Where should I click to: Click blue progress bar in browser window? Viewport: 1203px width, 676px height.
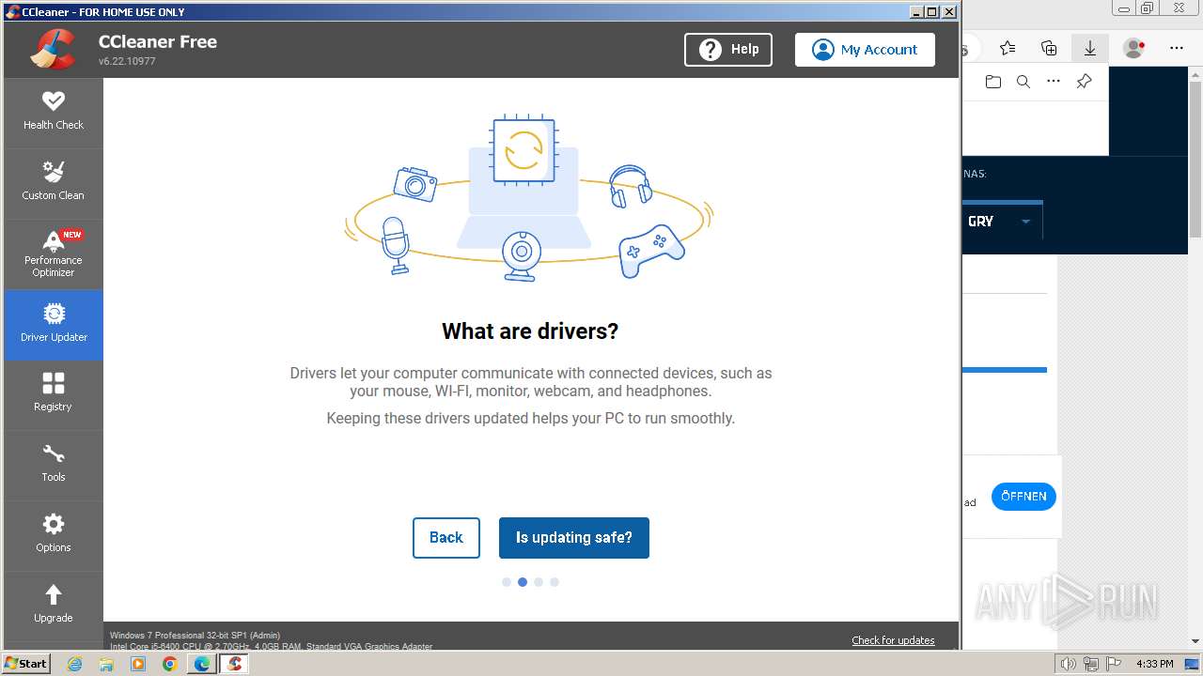click(x=1005, y=370)
